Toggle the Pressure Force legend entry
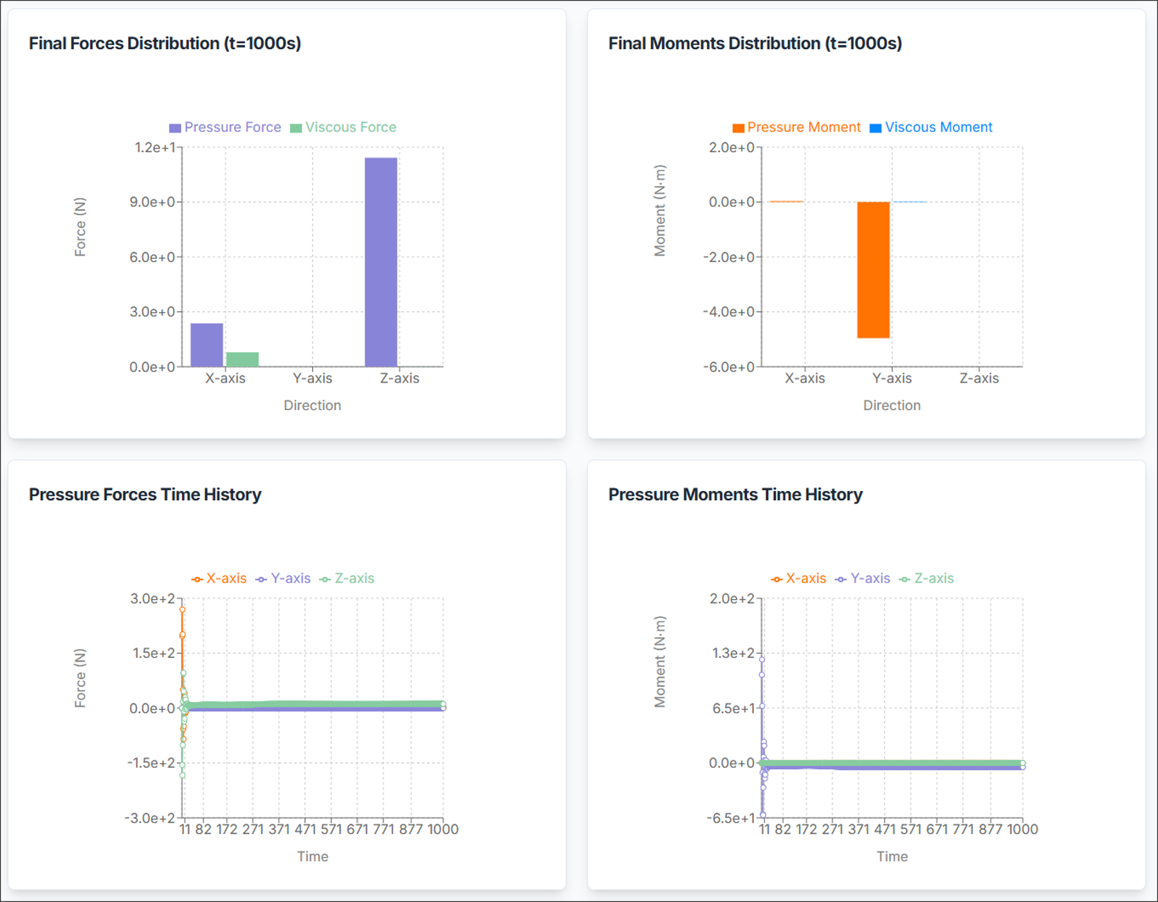 [226, 127]
